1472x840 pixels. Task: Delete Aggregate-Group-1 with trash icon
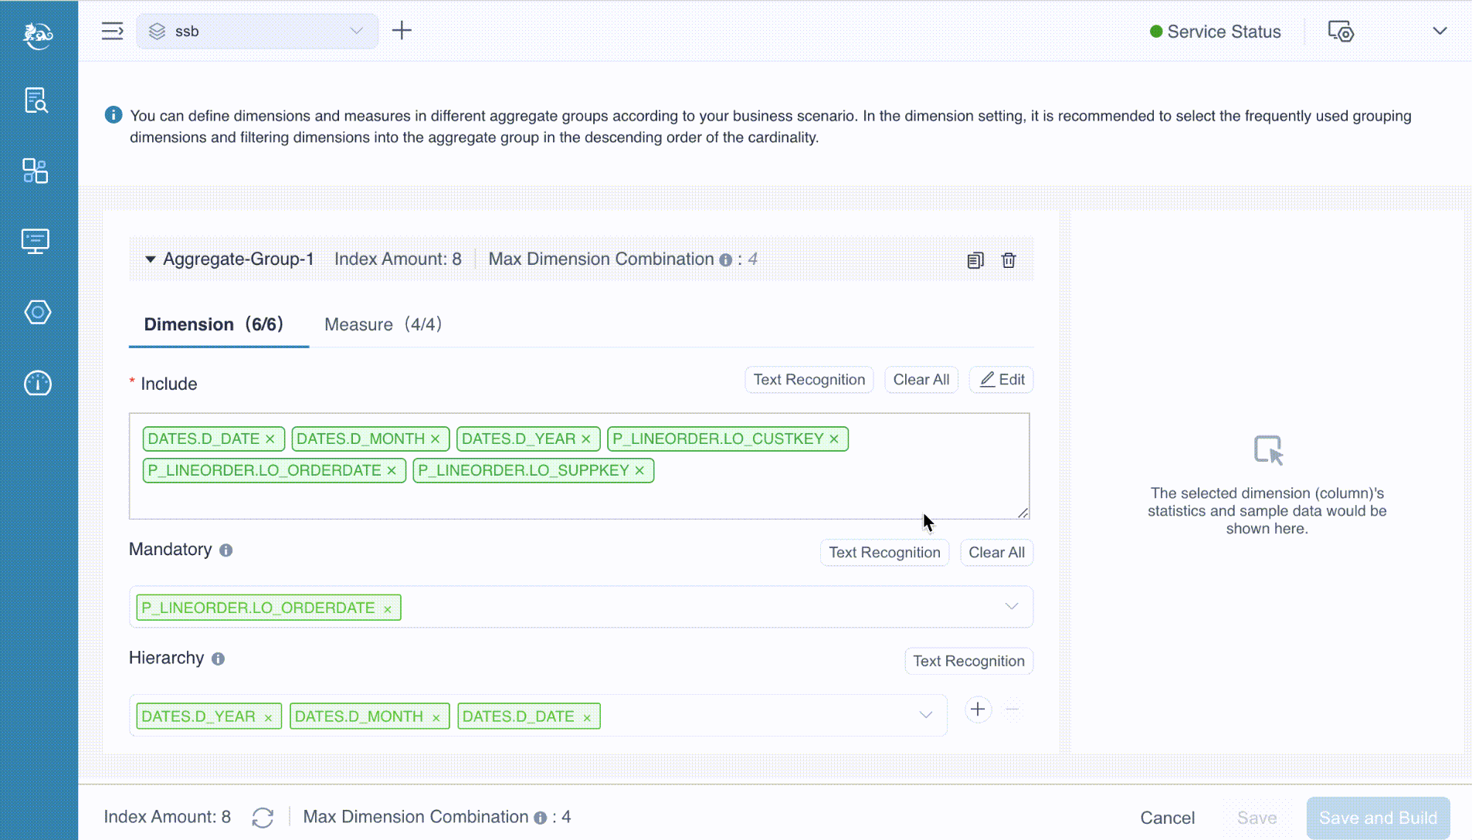point(1009,260)
